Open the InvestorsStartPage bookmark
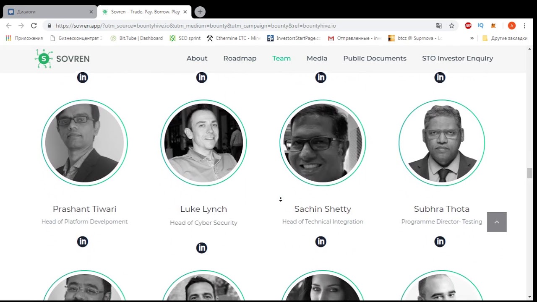Image resolution: width=537 pixels, height=302 pixels. coord(294,38)
